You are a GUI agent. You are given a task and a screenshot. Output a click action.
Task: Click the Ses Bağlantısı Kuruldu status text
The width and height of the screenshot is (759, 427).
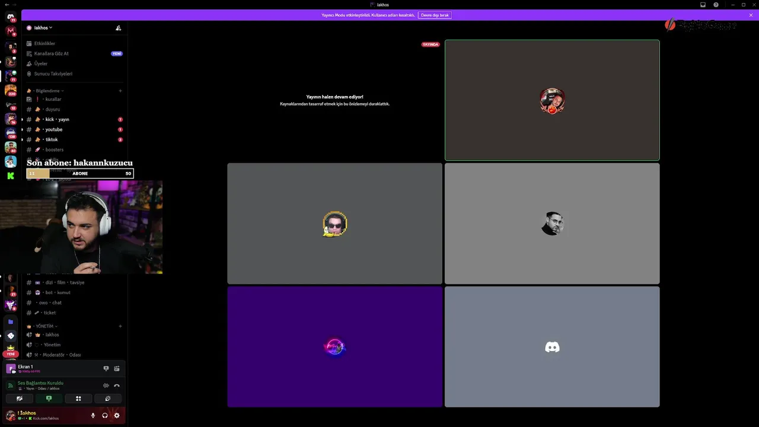point(40,383)
